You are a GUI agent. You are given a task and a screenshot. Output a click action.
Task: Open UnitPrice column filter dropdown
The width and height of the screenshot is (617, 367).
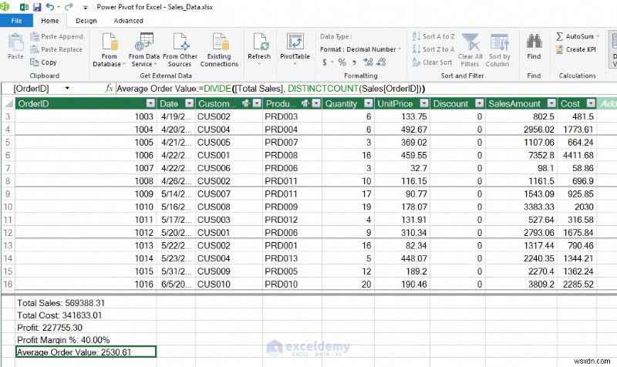point(423,103)
